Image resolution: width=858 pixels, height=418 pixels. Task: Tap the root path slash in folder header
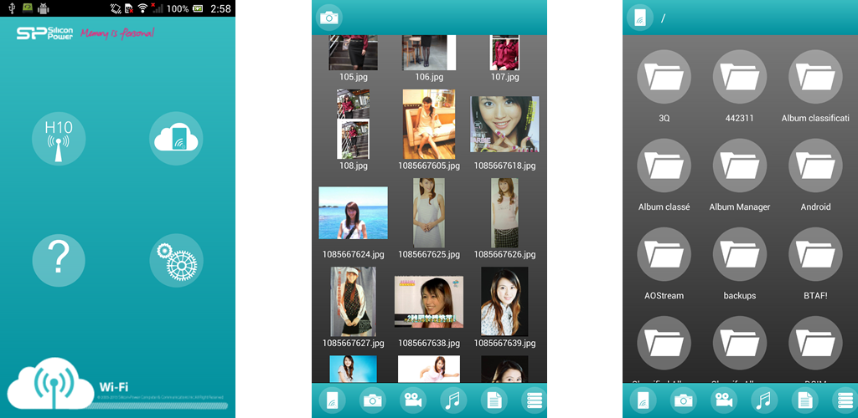click(x=664, y=18)
